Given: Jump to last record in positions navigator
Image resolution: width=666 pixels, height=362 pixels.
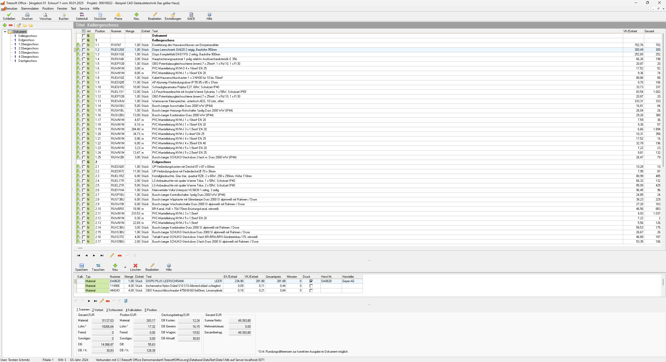Looking at the screenshot, I should 102,255.
